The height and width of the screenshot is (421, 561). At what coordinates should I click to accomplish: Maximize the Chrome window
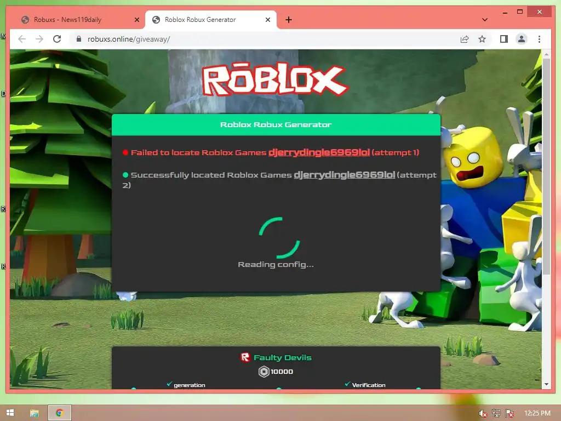pyautogui.click(x=520, y=12)
